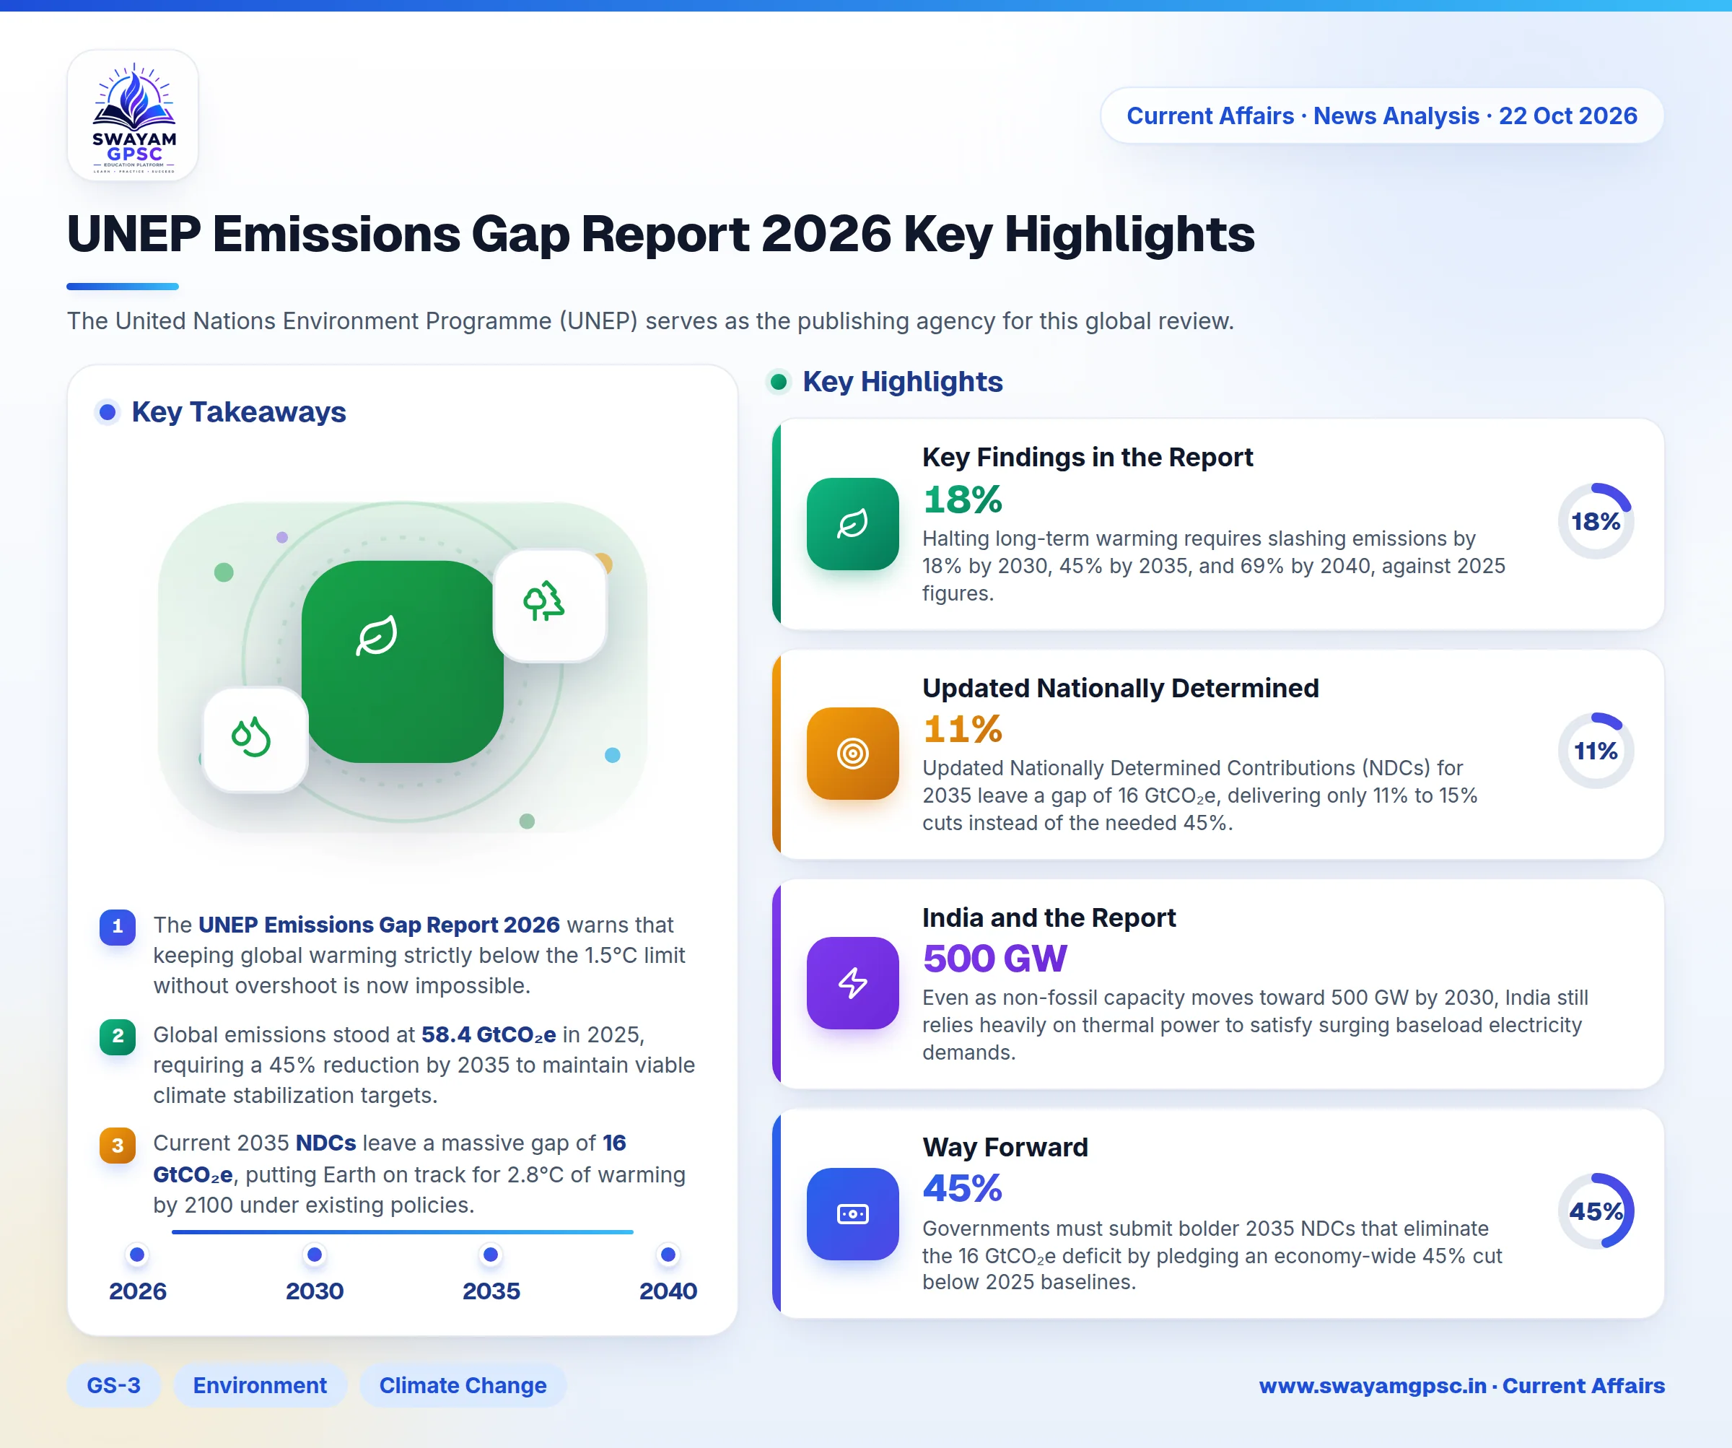
Task: Click the main title UNEP Emissions Gap Report
Action: pos(660,235)
